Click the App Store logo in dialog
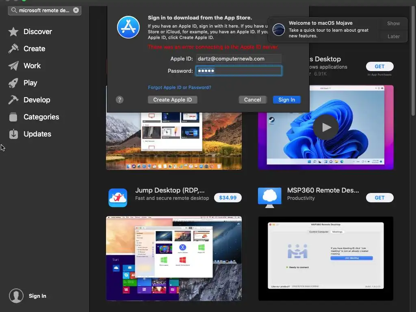 click(x=128, y=27)
